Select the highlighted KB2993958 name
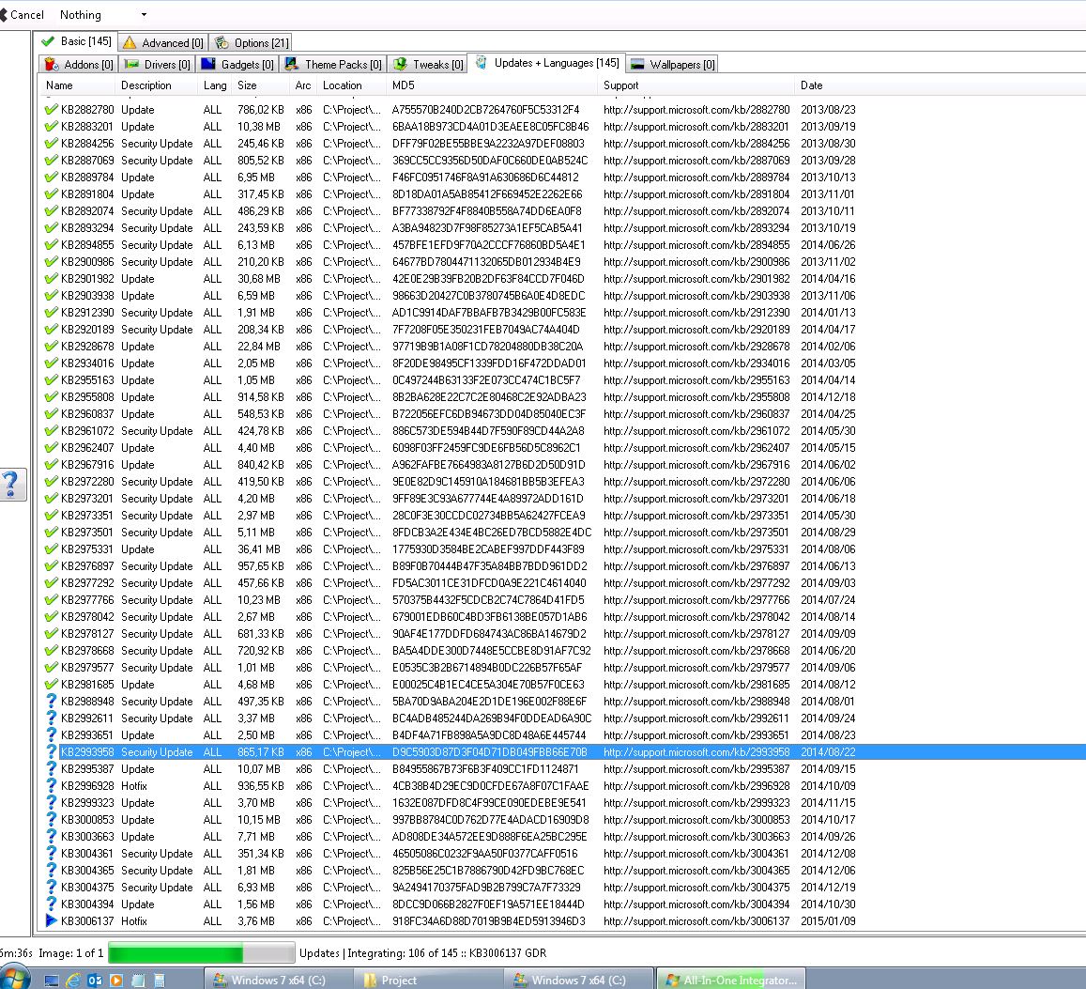This screenshot has height=989, width=1086. pos(87,752)
